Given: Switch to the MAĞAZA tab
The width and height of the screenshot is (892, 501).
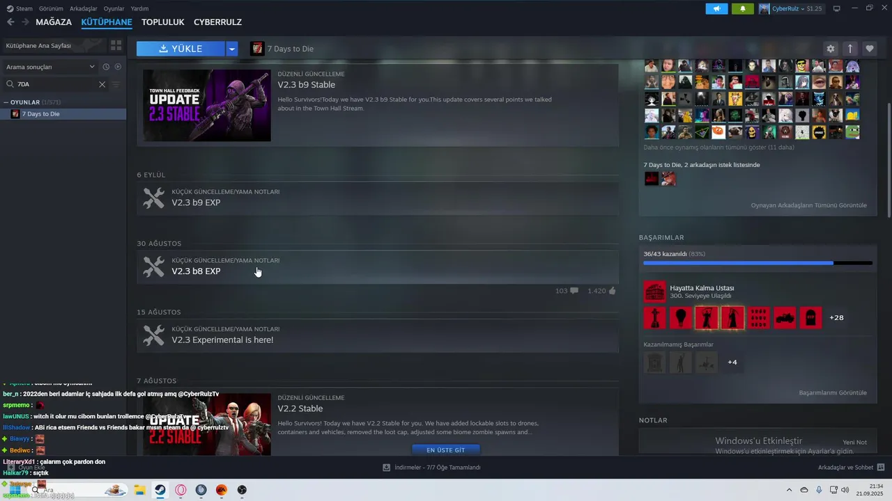Looking at the screenshot, I should 54,22.
